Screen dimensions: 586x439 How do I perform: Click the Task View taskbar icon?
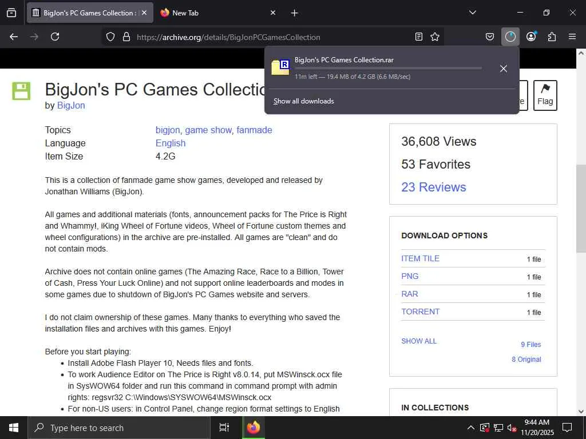(224, 428)
